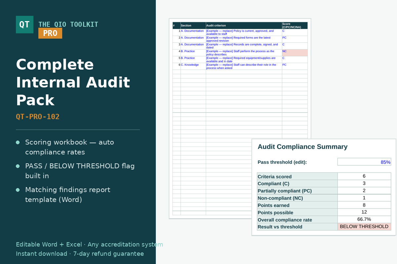Click criterion 'Staff can describe their role' cell
The image size is (397, 264).
tap(244, 66)
